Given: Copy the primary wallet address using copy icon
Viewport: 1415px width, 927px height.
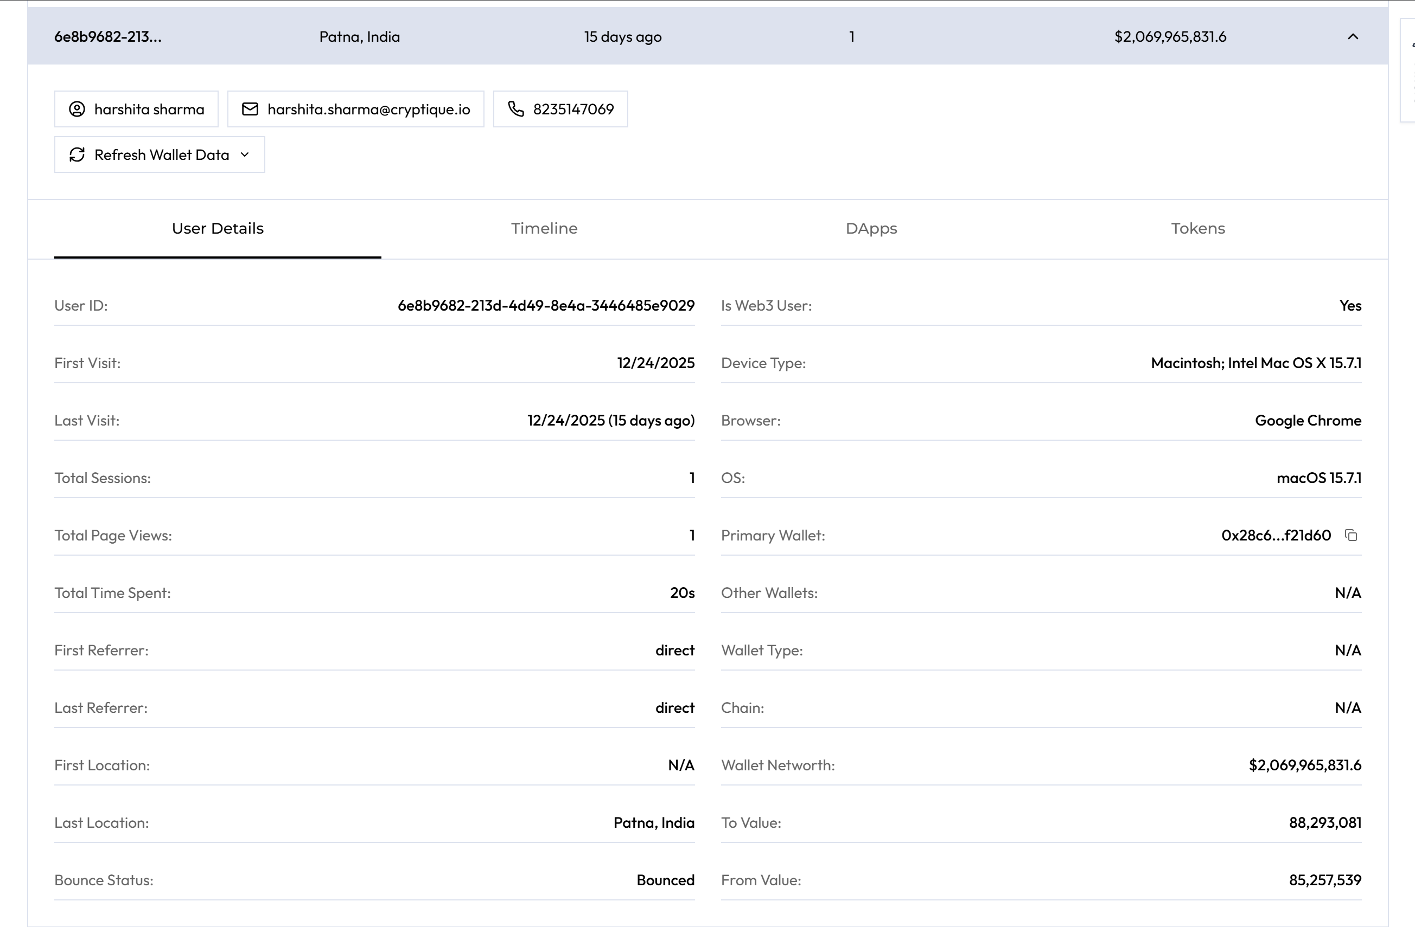Looking at the screenshot, I should pyautogui.click(x=1352, y=535).
